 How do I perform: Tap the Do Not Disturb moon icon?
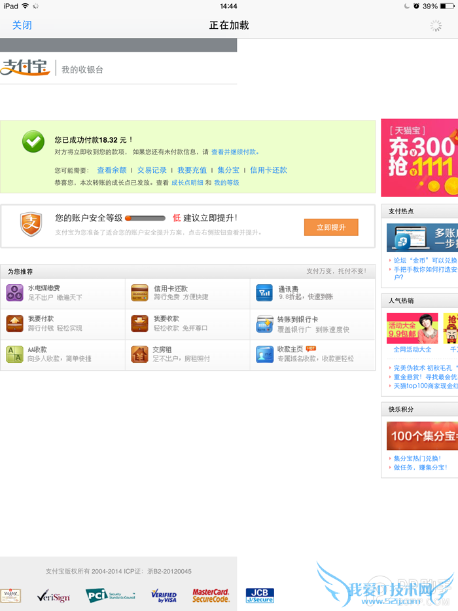click(x=406, y=6)
